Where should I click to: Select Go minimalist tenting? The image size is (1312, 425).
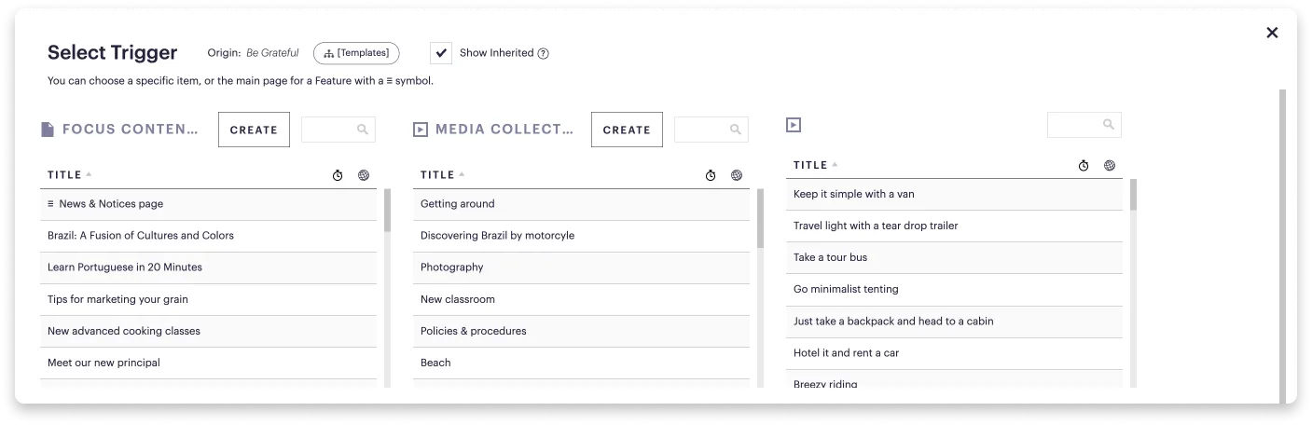(x=954, y=290)
